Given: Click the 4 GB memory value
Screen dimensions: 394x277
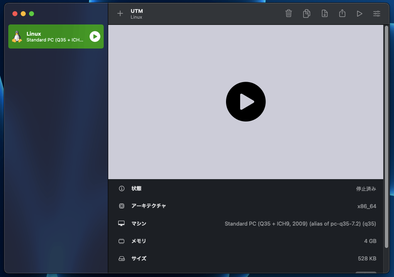Looking at the screenshot, I should pos(370,241).
